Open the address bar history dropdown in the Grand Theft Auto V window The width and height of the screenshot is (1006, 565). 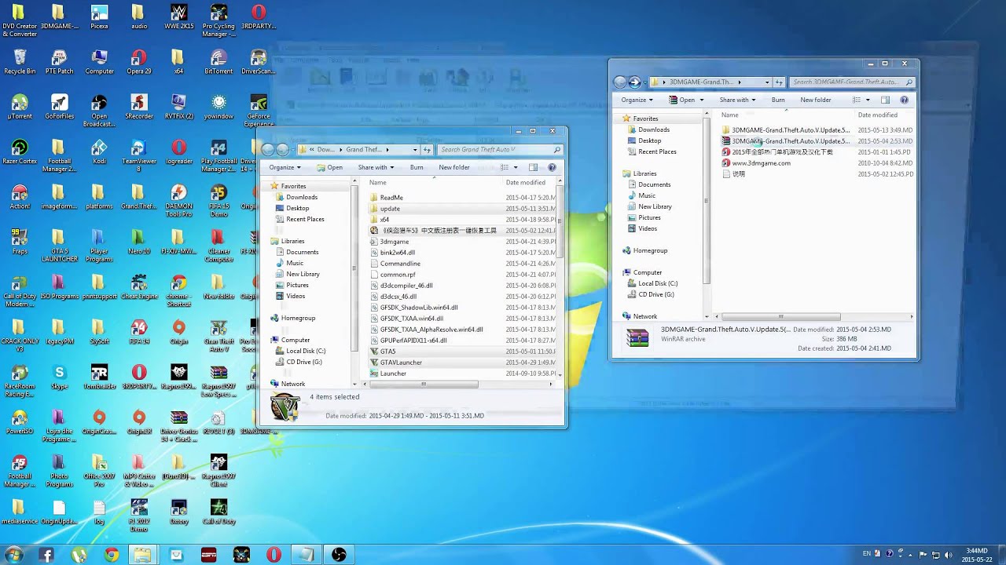(415, 149)
